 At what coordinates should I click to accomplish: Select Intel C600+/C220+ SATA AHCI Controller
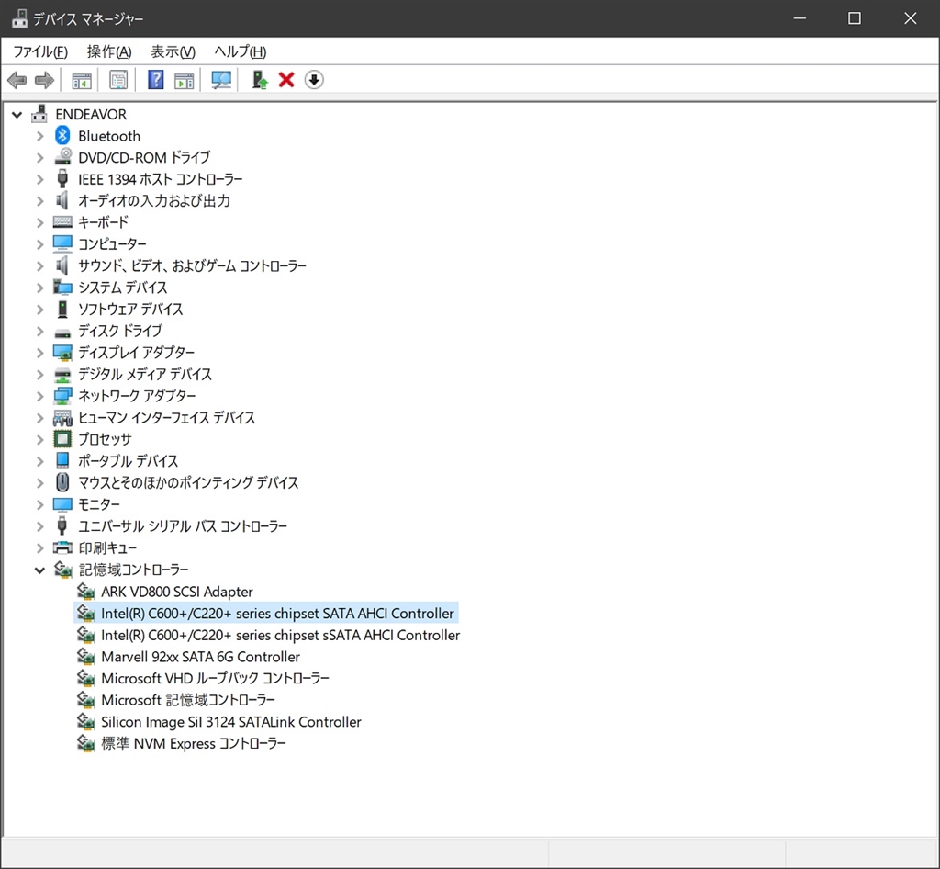click(x=277, y=614)
